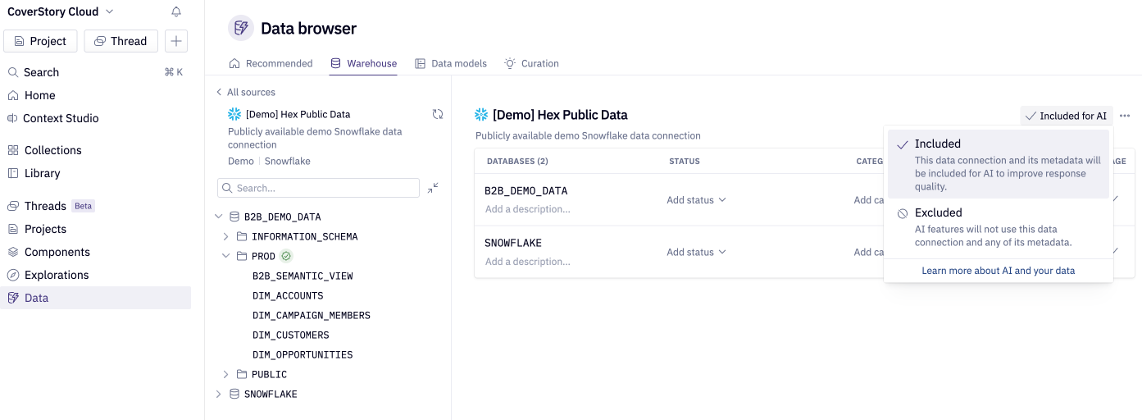1142x420 pixels.
Task: Go back to All sources
Action: click(x=245, y=92)
